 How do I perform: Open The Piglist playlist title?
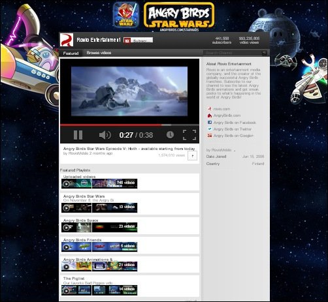point(74,279)
